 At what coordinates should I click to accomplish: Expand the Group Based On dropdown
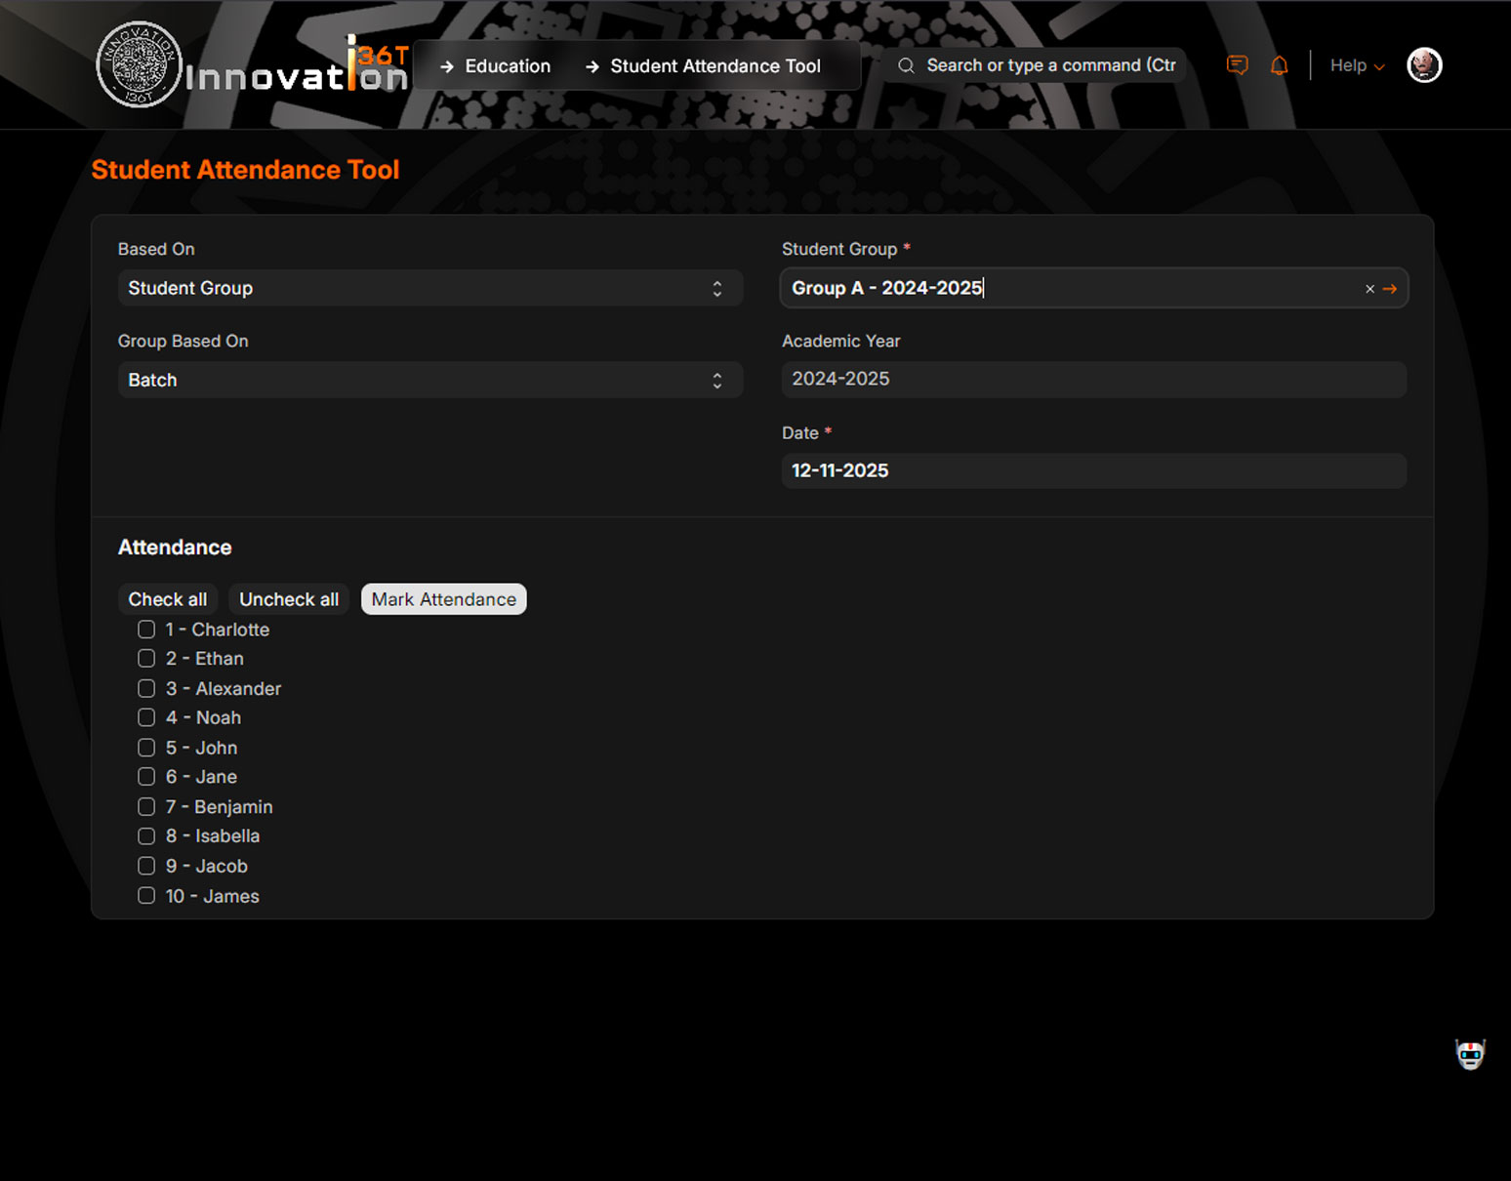429,380
